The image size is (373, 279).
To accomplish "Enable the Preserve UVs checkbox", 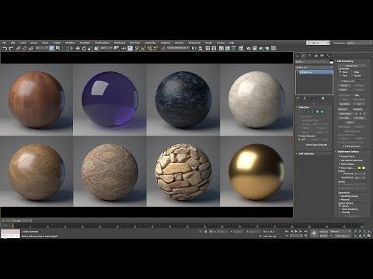I will (340, 81).
